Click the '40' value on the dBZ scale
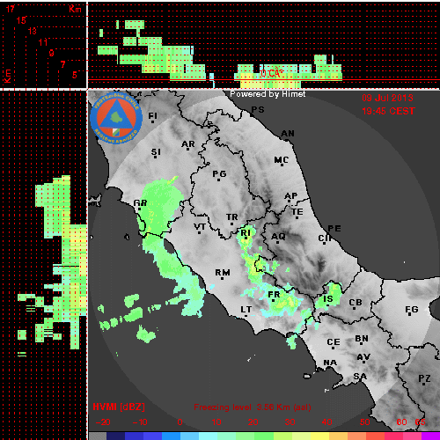 pos(326,422)
